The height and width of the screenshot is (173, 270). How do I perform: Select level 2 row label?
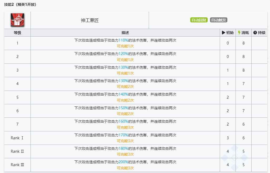tap(17, 57)
